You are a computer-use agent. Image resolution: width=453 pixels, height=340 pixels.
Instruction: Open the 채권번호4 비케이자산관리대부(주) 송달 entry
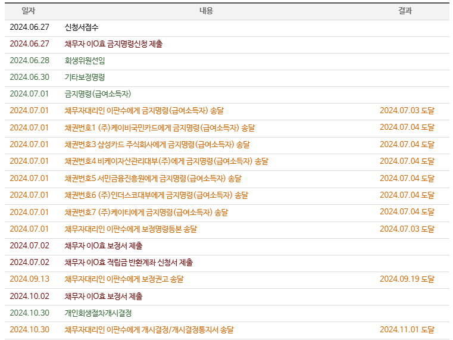pos(167,161)
